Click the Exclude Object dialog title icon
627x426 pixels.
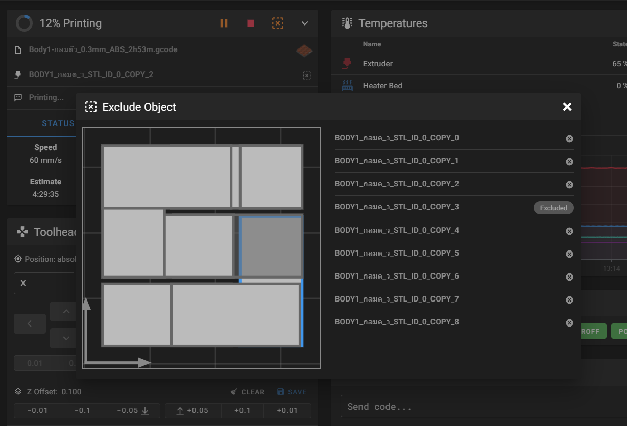point(91,107)
